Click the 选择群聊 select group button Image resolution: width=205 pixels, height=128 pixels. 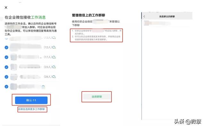[x=97, y=97]
